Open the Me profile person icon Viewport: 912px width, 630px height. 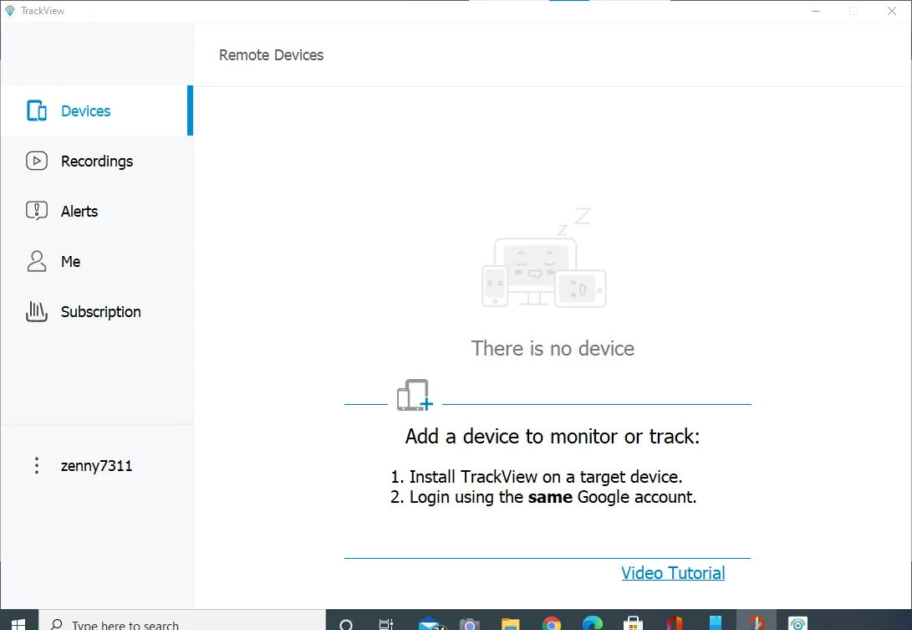point(37,261)
